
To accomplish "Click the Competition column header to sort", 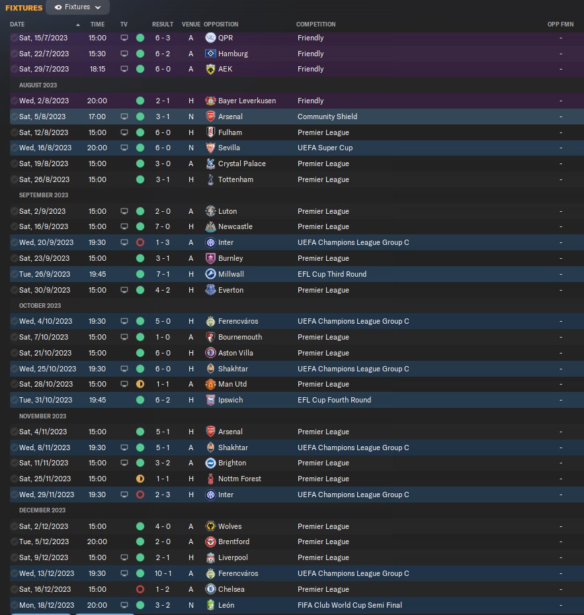I will click(x=315, y=24).
